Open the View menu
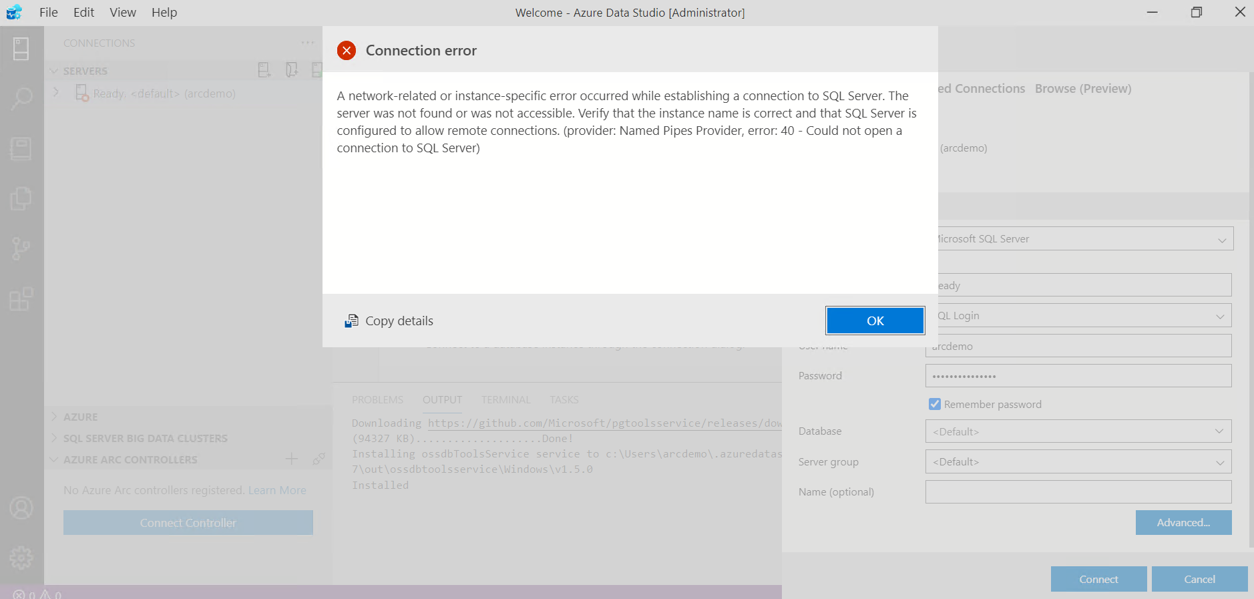This screenshot has width=1254, height=599. (x=123, y=13)
